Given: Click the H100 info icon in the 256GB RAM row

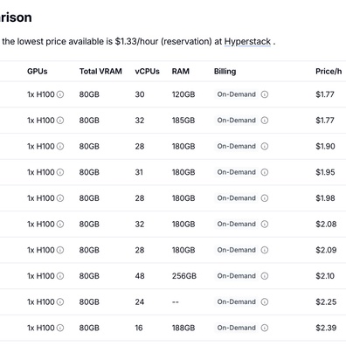Looking at the screenshot, I should tap(60, 276).
